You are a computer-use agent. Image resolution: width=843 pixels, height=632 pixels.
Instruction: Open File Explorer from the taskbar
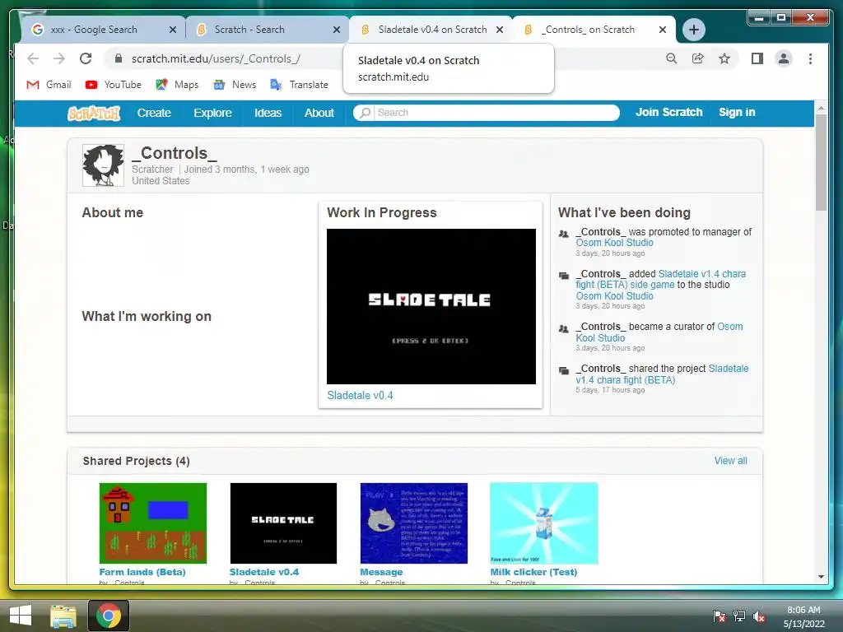(x=63, y=616)
